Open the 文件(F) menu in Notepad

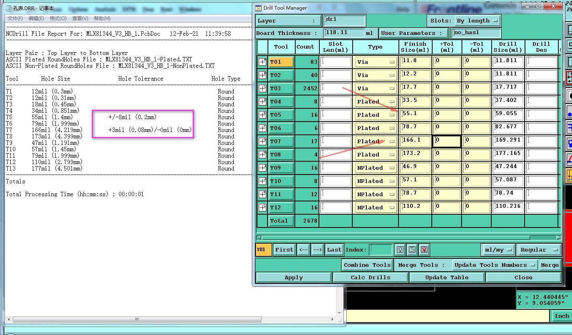[x=15, y=18]
